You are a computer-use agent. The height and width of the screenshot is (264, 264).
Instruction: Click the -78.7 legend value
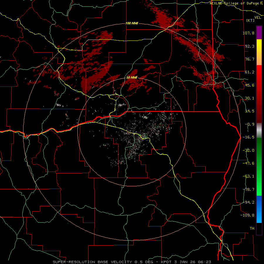[248, 189]
